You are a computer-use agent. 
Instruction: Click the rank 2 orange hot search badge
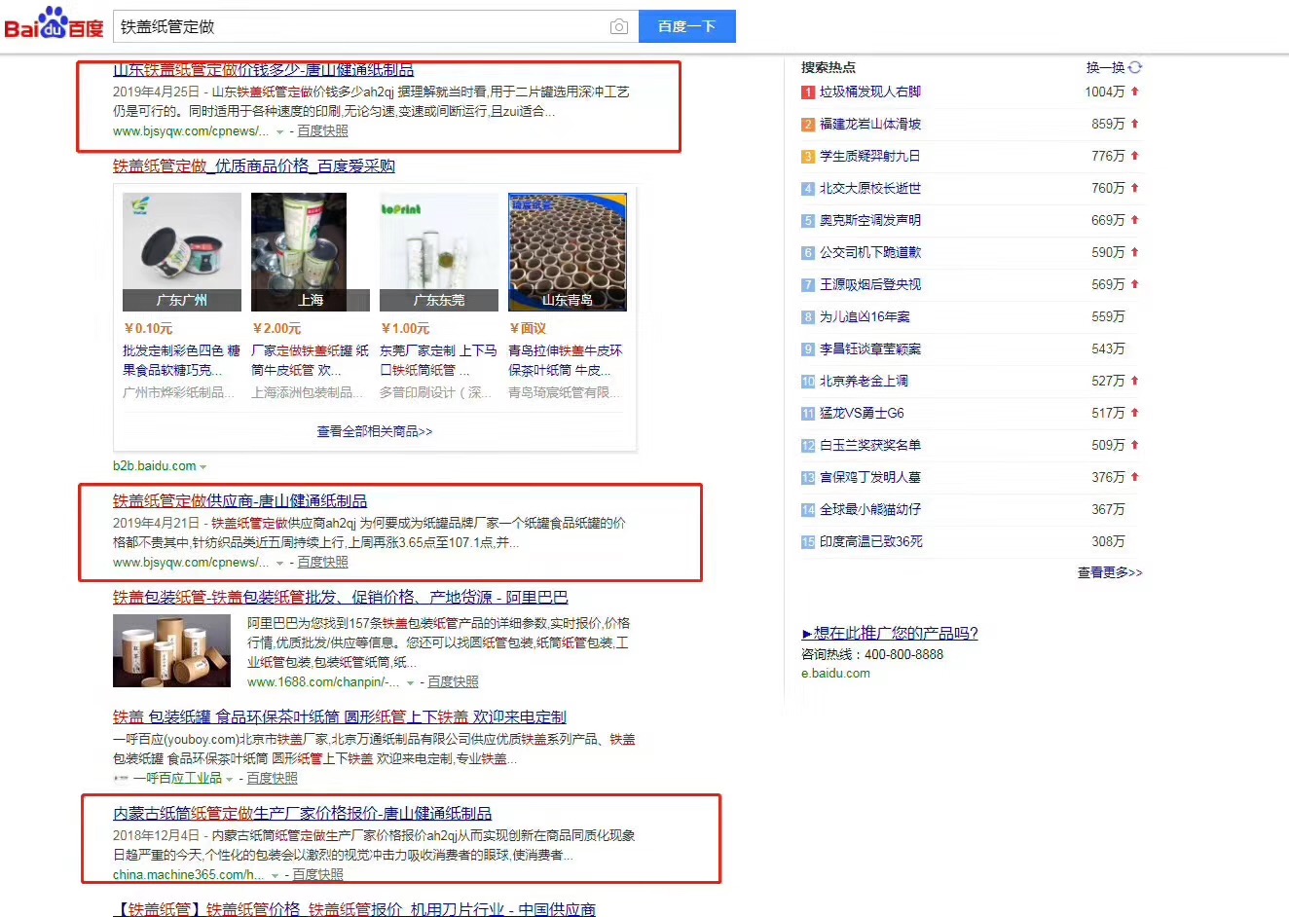[x=807, y=125]
